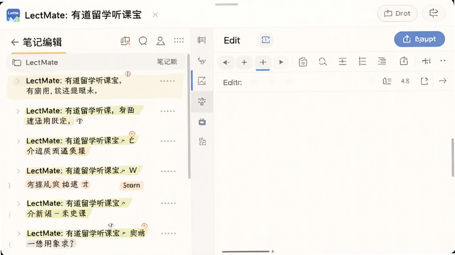Click the top icon in the vertical sidebar

202,40
